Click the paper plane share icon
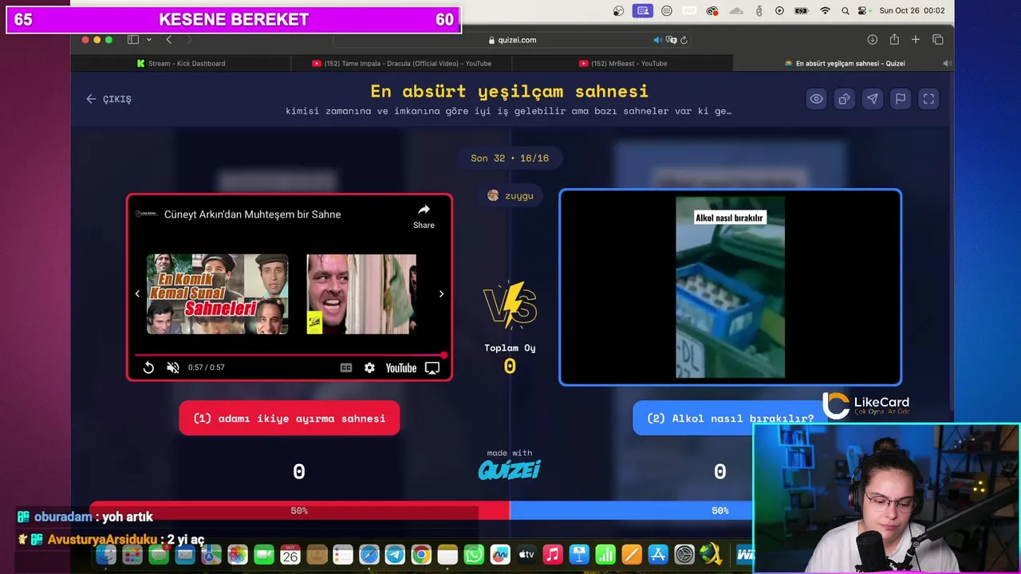The image size is (1021, 574). [873, 99]
